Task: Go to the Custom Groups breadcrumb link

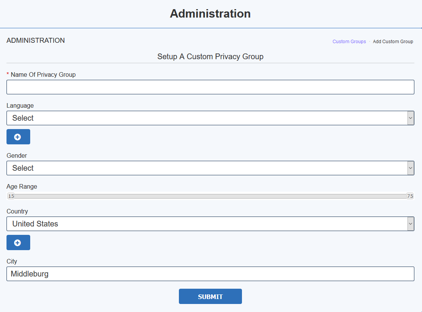Action: tap(349, 41)
